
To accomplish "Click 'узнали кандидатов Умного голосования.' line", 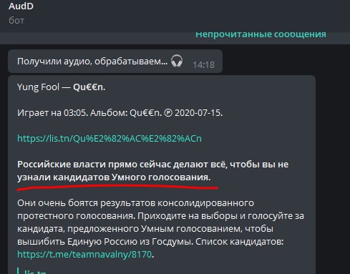I will [114, 177].
